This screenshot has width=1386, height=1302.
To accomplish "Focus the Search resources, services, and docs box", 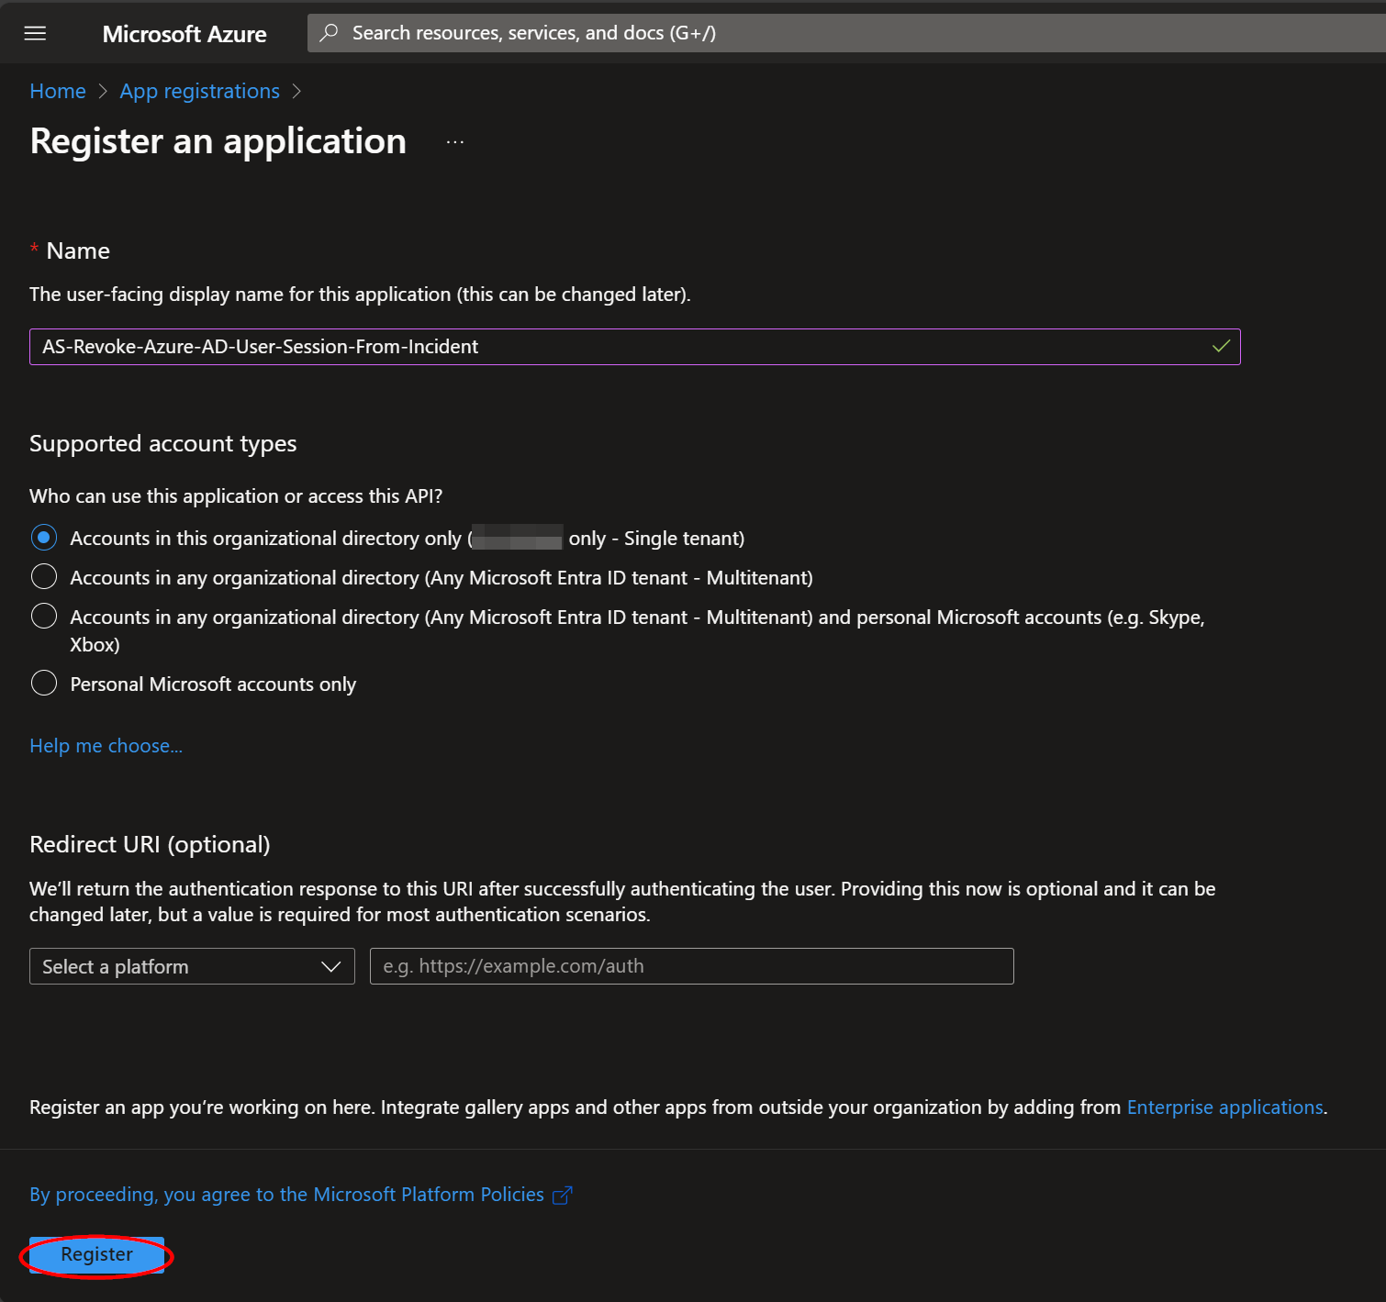I will point(846,33).
